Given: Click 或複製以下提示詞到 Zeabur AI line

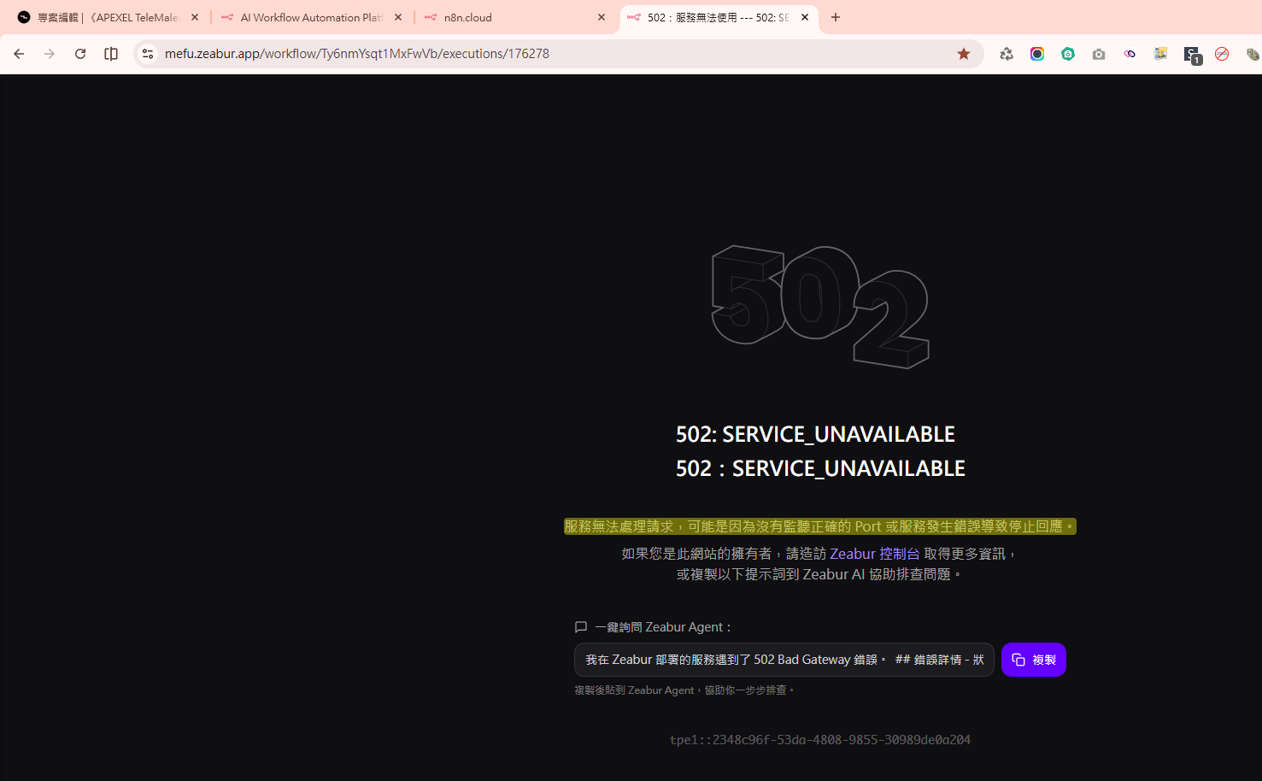Looking at the screenshot, I should (819, 574).
